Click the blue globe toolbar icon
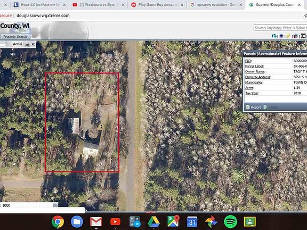 (x=281, y=36)
